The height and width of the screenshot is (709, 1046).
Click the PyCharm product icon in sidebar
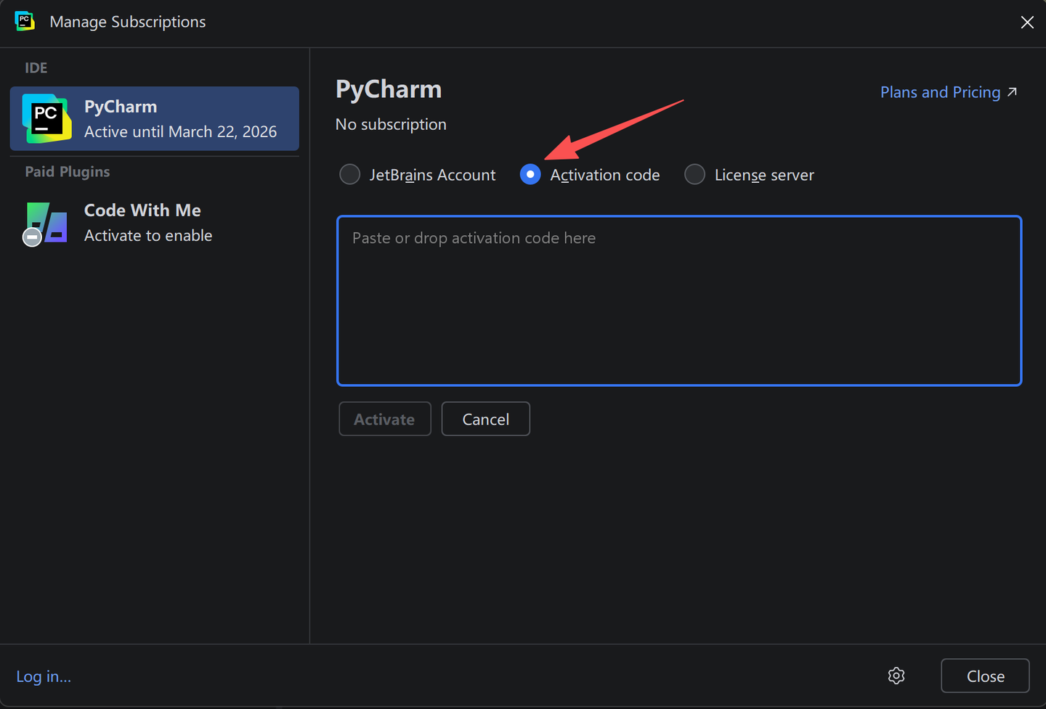46,118
